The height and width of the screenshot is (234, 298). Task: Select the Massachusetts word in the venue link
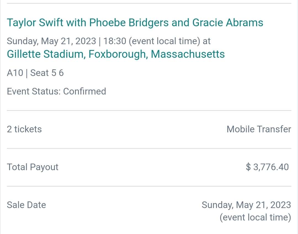point(188,54)
